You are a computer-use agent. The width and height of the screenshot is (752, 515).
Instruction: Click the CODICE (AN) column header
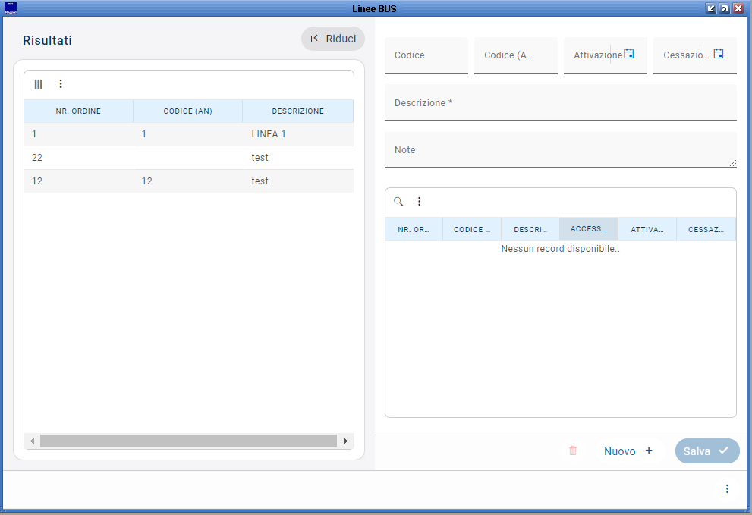click(187, 111)
